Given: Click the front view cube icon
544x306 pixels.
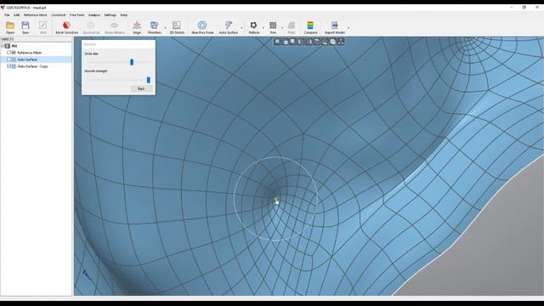Looking at the screenshot, I should point(286,42).
